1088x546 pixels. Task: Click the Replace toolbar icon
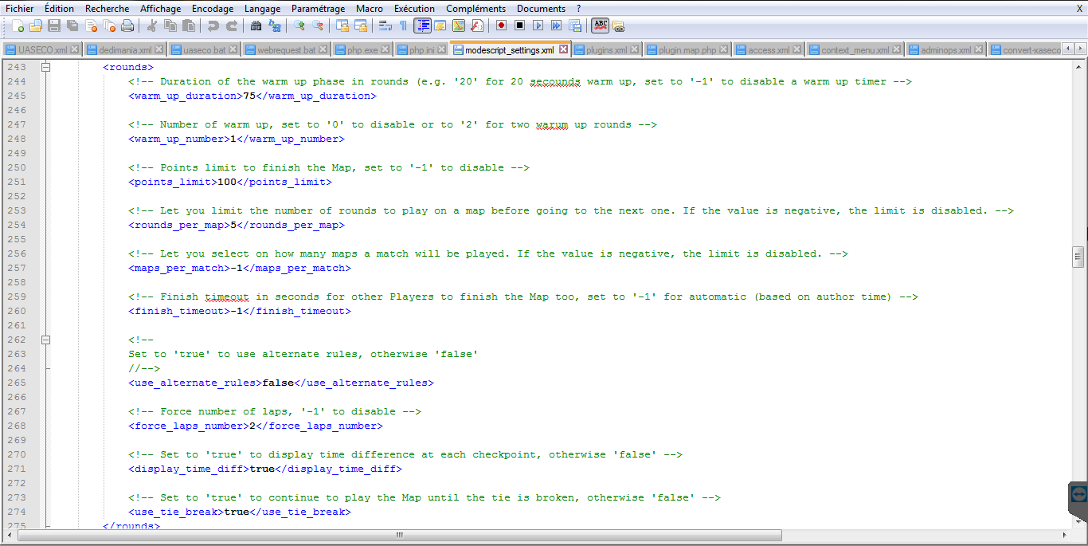(274, 26)
